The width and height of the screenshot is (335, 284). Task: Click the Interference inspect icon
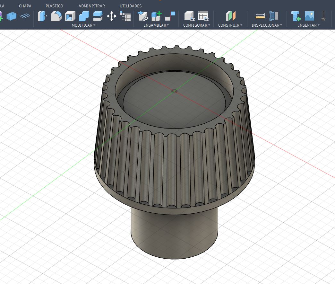(274, 16)
